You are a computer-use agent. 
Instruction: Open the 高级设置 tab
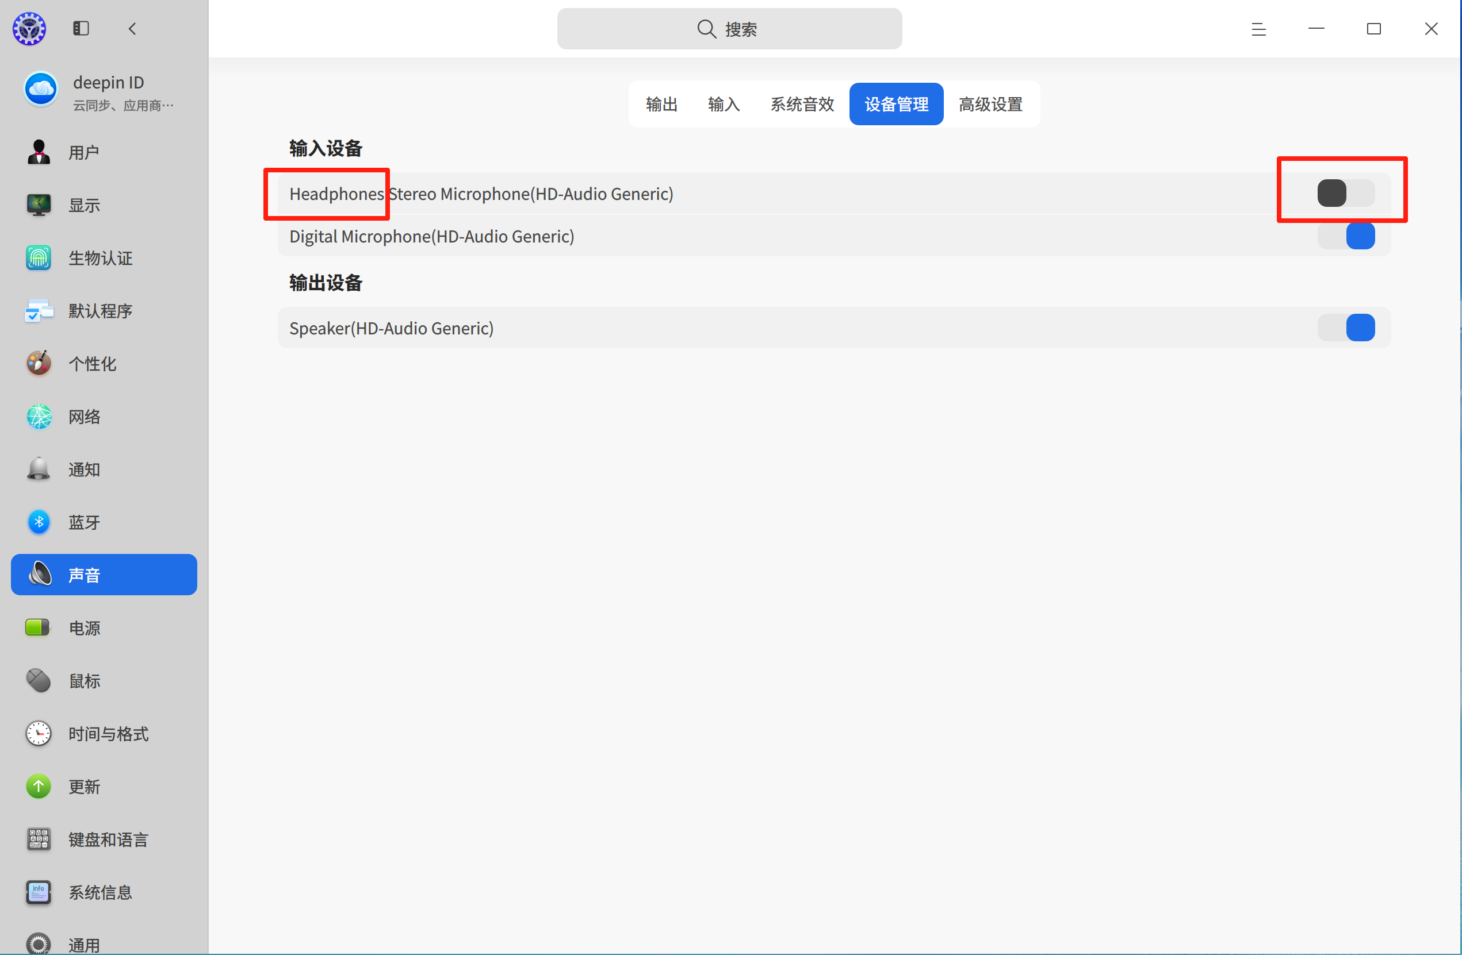990,105
